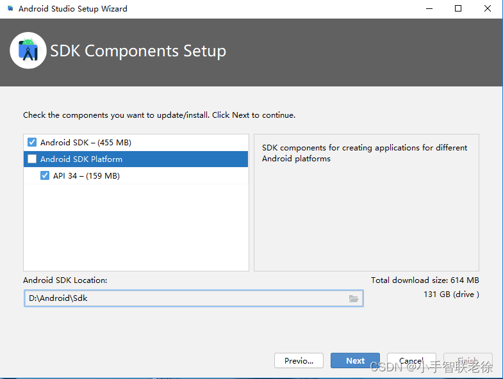503x379 pixels.
Task: Click the Android Studio logo in header
Action: (x=28, y=51)
